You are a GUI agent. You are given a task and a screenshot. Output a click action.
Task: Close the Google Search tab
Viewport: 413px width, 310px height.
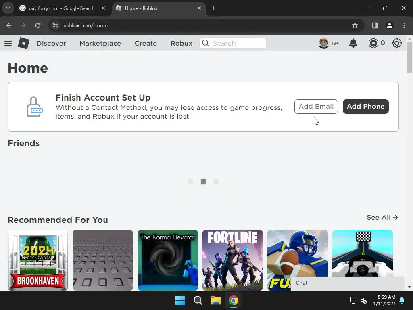coord(103,8)
